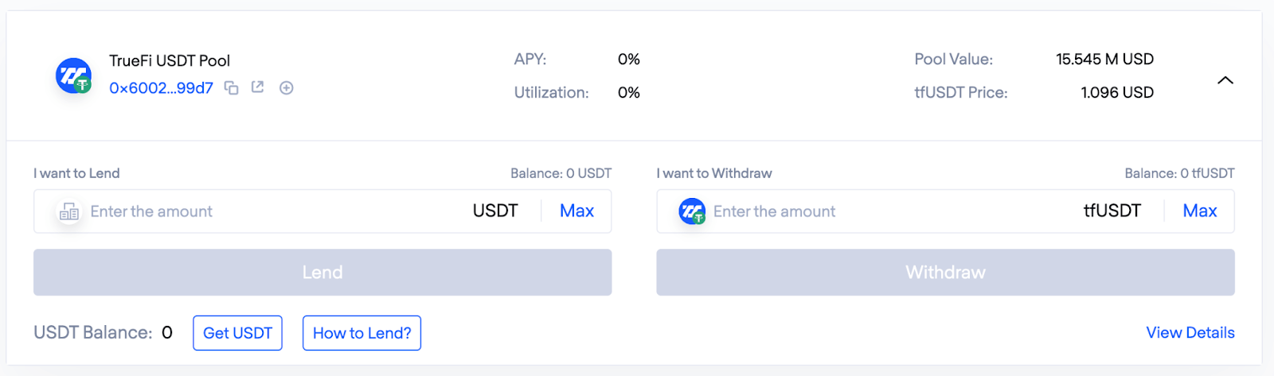Click the TrueFi USDT Pool title
Screen dimensions: 1274x376
click(170, 60)
